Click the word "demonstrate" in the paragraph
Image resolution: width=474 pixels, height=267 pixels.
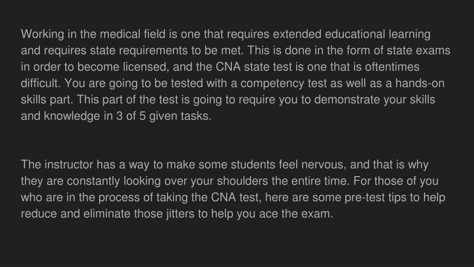(347, 100)
